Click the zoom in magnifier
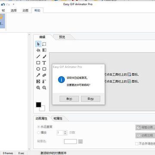Viewport: 155px width, 155px height. pyautogui.click(x=38, y=88)
